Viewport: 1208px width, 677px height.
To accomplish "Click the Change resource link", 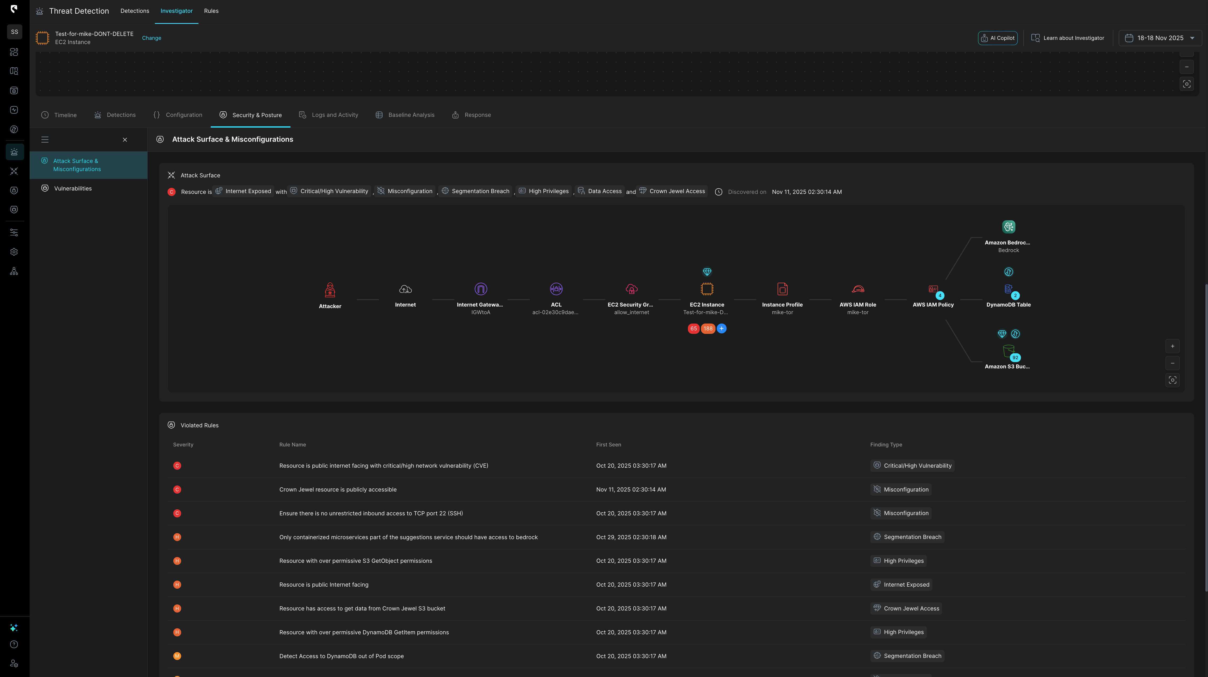I will coord(152,38).
